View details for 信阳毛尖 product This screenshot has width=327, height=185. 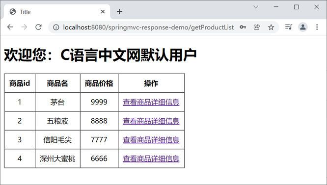pyautogui.click(x=151, y=139)
